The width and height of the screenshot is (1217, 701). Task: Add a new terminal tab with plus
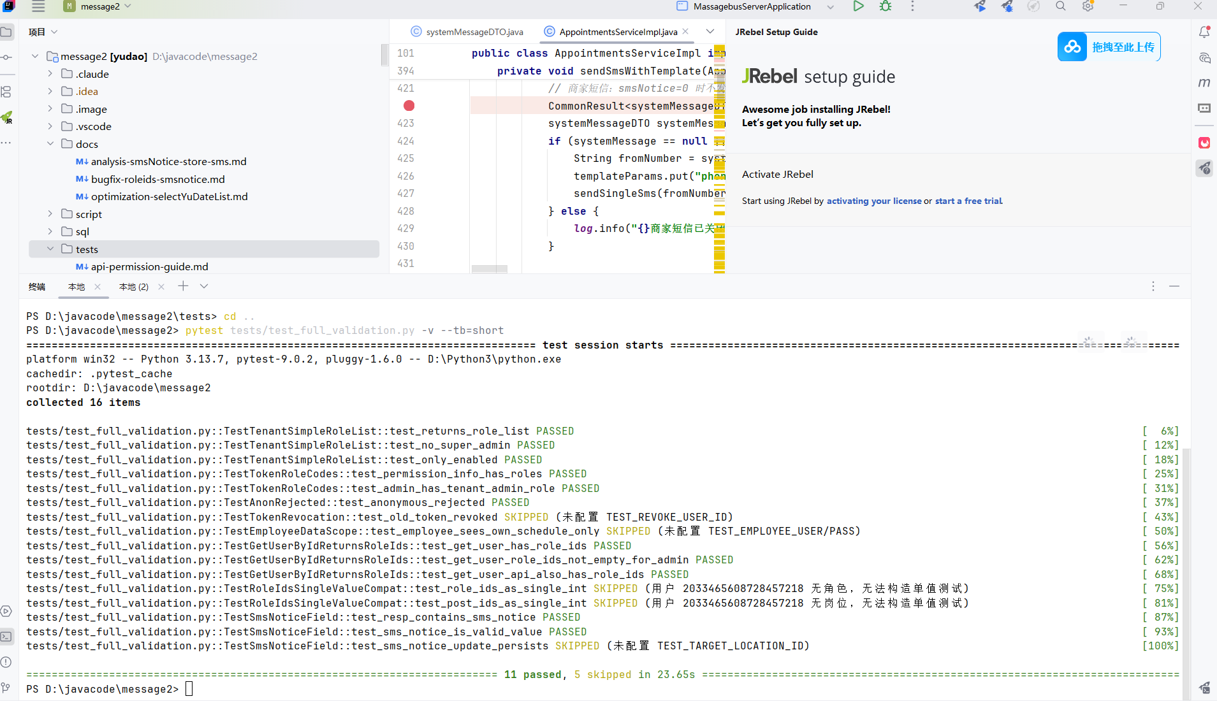[183, 286]
